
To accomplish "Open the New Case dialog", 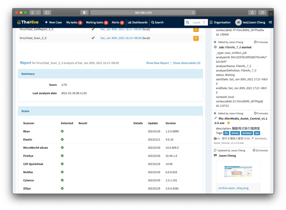I will click(x=53, y=22).
